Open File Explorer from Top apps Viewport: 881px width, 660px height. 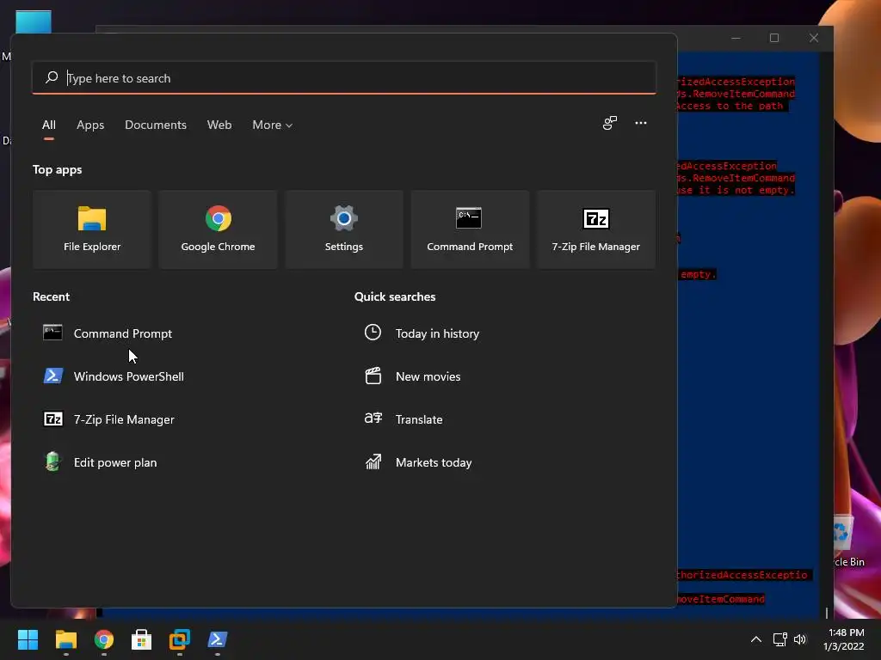(x=92, y=229)
